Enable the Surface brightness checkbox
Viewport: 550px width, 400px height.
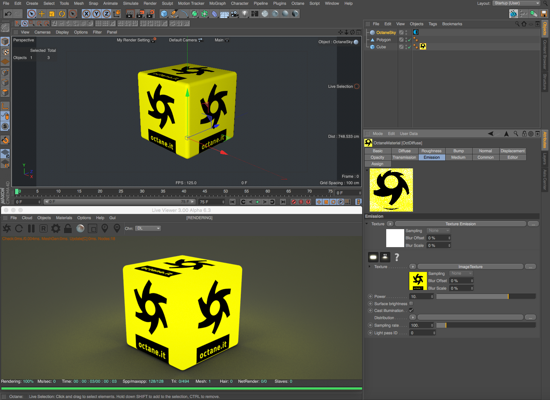click(x=411, y=304)
